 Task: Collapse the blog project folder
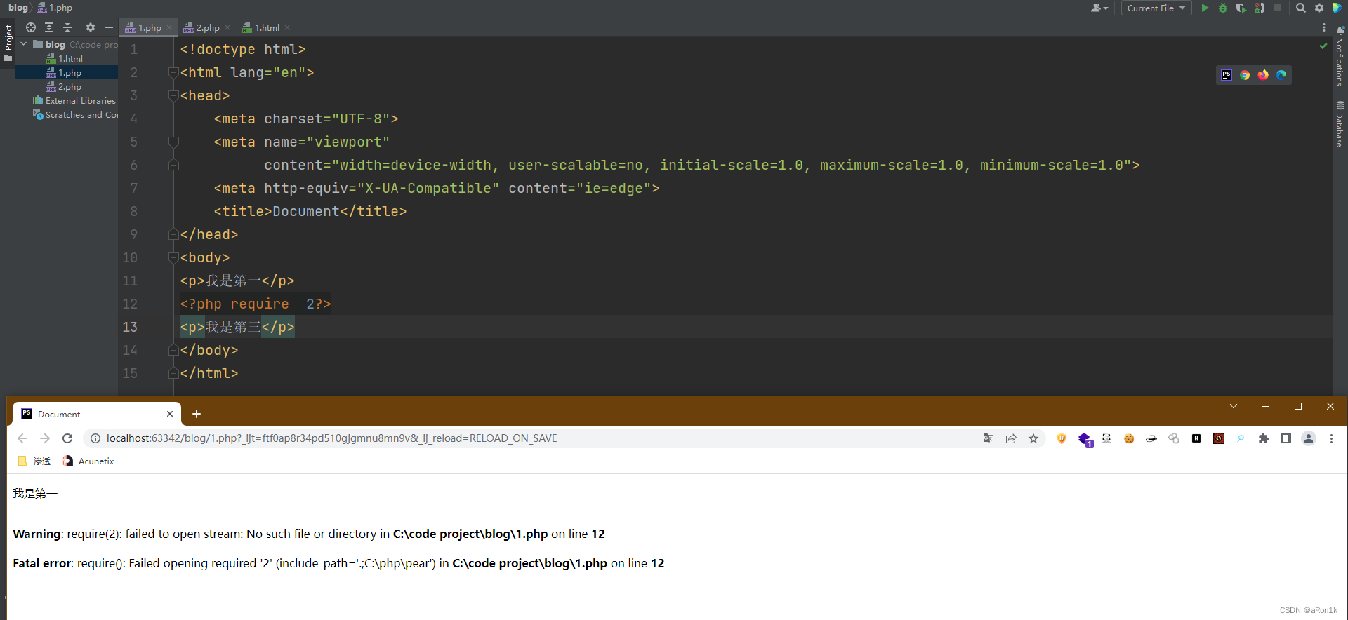click(24, 44)
